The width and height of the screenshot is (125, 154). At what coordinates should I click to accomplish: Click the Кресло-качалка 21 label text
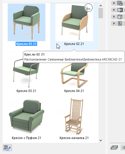[x=74, y=138]
